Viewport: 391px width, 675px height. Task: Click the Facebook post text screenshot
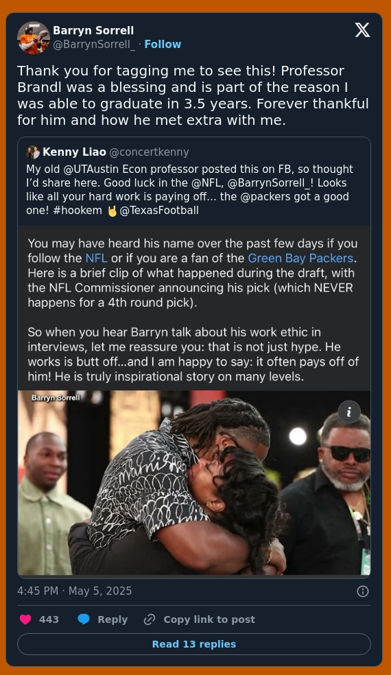click(193, 308)
